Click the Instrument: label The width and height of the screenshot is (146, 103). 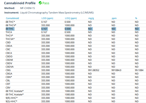(12, 13)
